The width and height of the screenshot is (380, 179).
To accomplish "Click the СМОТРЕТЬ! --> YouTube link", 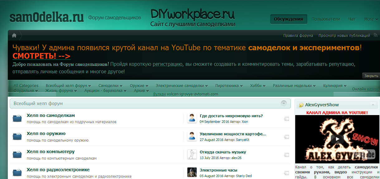I will coord(41,56).
